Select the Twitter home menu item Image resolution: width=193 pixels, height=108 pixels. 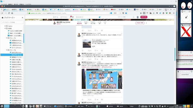tap(55, 17)
